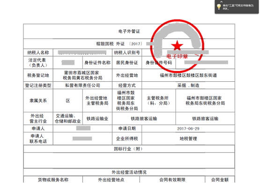This screenshot has width=260, height=183.
Task: Click the '合同金额' column header
Action: pos(220,180)
